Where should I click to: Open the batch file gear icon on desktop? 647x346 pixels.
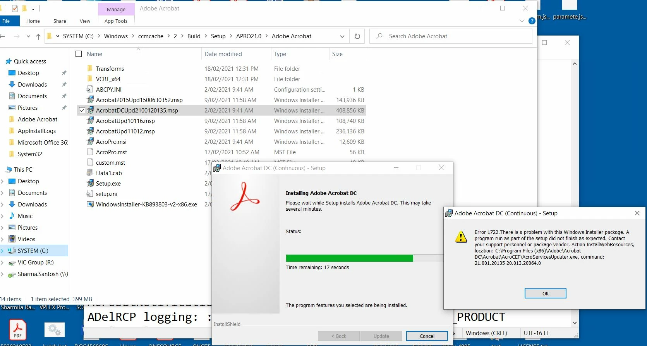pyautogui.click(x=55, y=330)
